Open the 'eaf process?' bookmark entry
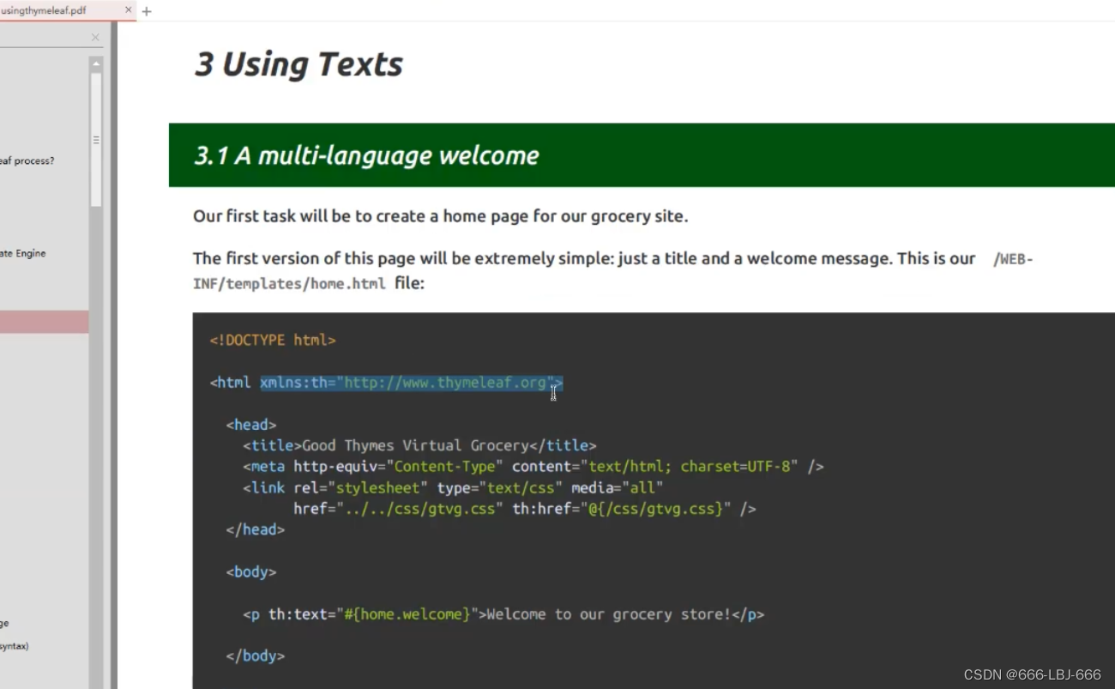1115x689 pixels. pyautogui.click(x=27, y=160)
